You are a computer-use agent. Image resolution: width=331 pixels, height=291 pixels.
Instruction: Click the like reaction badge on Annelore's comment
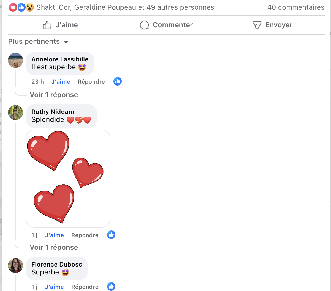pos(118,81)
